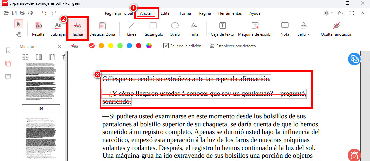Close the Miniatura panel

(x=59, y=47)
